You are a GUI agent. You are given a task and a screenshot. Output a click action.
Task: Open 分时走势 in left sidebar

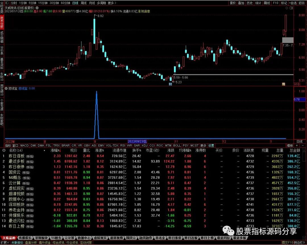pos(2,8)
